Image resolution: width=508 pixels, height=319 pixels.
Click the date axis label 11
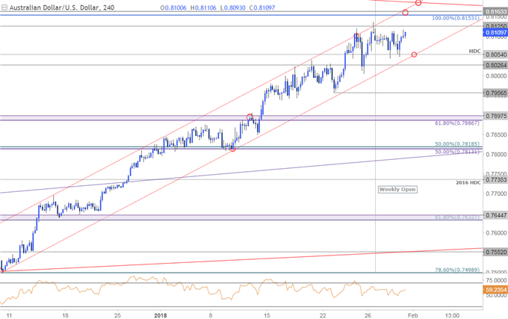9,315
